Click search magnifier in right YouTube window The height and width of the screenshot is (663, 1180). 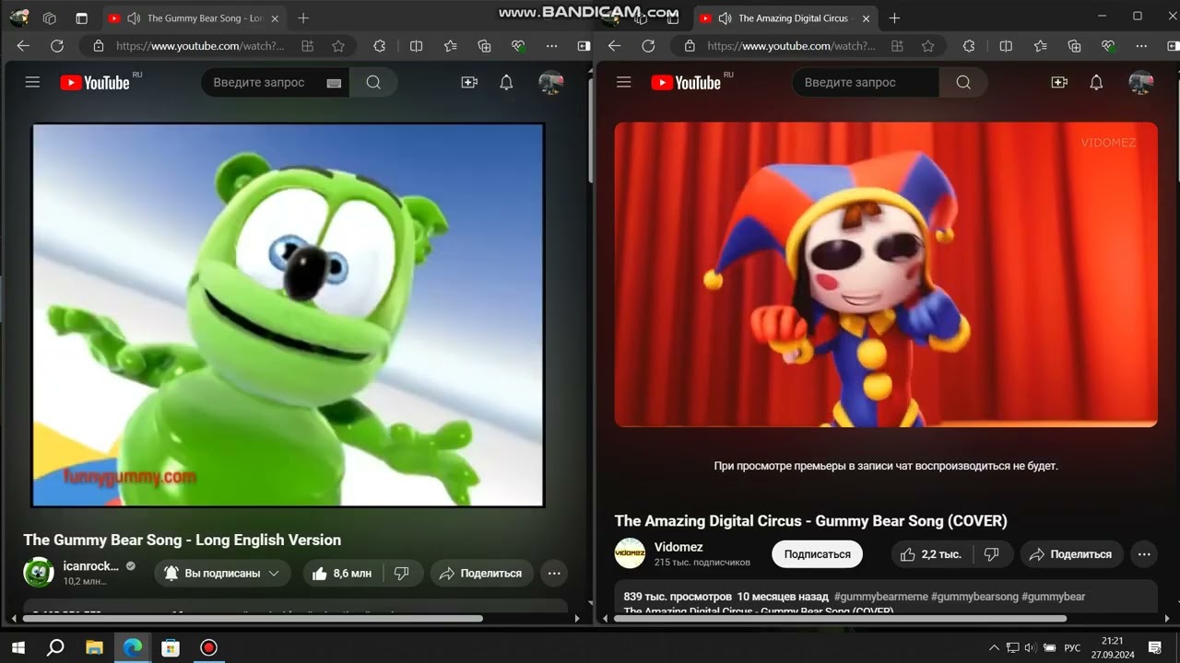coord(963,82)
